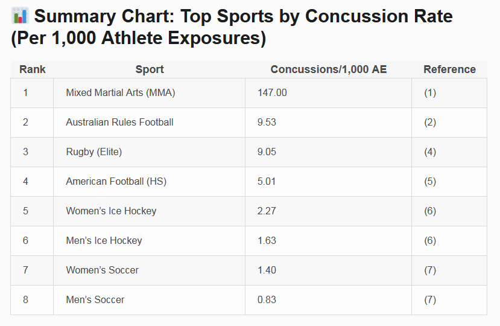Click the Women's Soccer cell
The image size is (500, 326).
click(x=102, y=270)
